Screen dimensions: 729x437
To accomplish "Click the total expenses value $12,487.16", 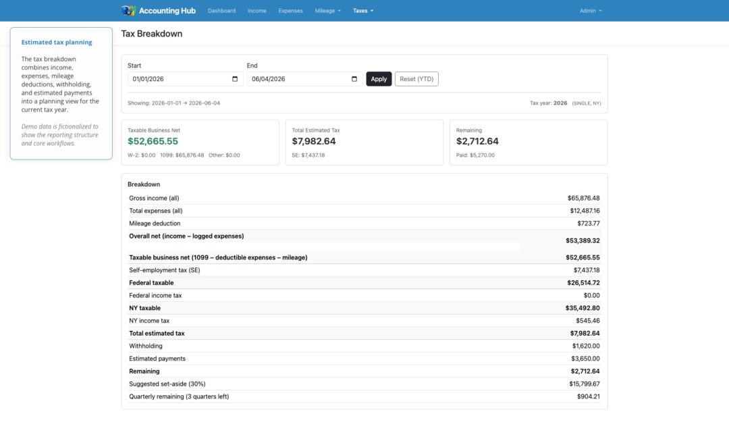I will (585, 211).
